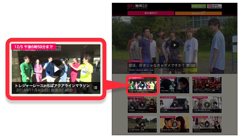Play アイキャラ4 video
This screenshot has height=138, width=243.
tap(207, 124)
